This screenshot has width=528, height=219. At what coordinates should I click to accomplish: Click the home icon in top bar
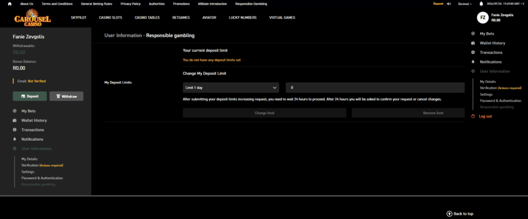point(10,4)
